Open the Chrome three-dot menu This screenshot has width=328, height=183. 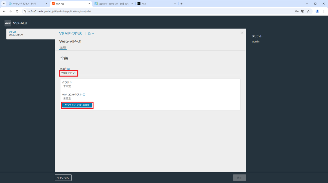coord(324,11)
